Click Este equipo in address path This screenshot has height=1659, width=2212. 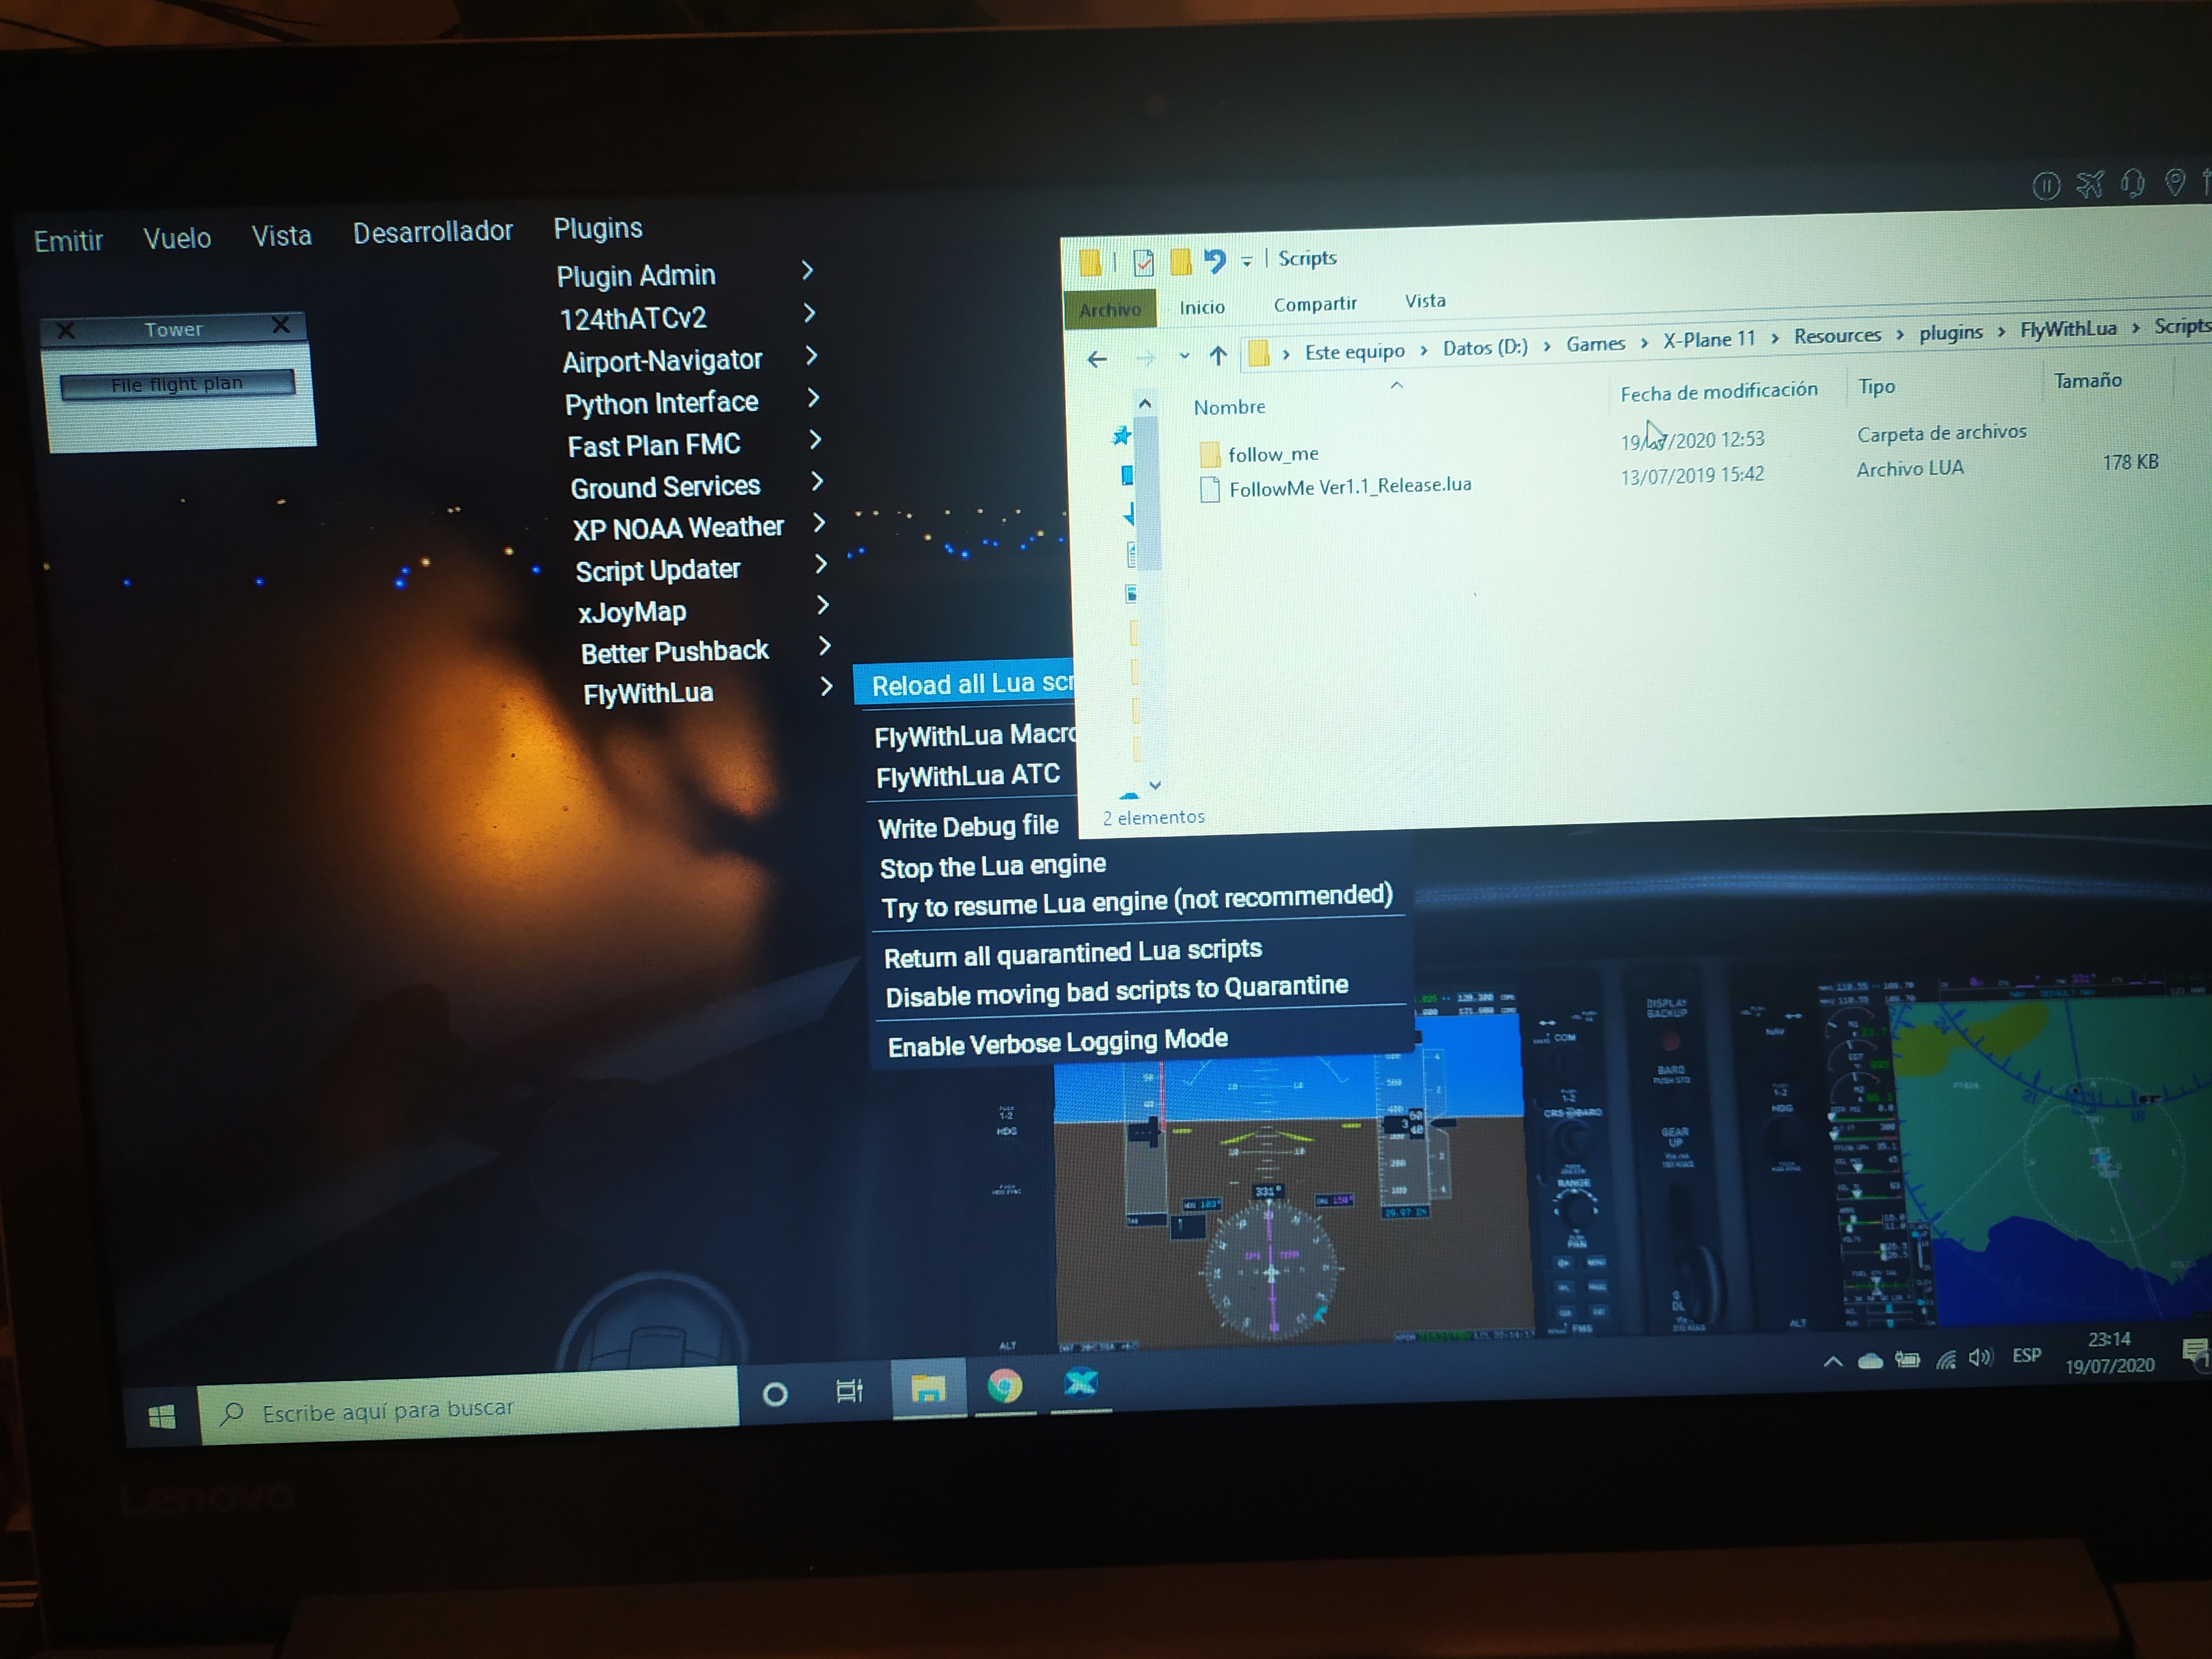[x=1354, y=351]
